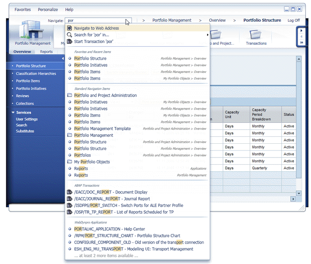This screenshot has width=311, height=264.
Task: Open Portfolio Initiatives in sidebar
Action: pos(31,89)
